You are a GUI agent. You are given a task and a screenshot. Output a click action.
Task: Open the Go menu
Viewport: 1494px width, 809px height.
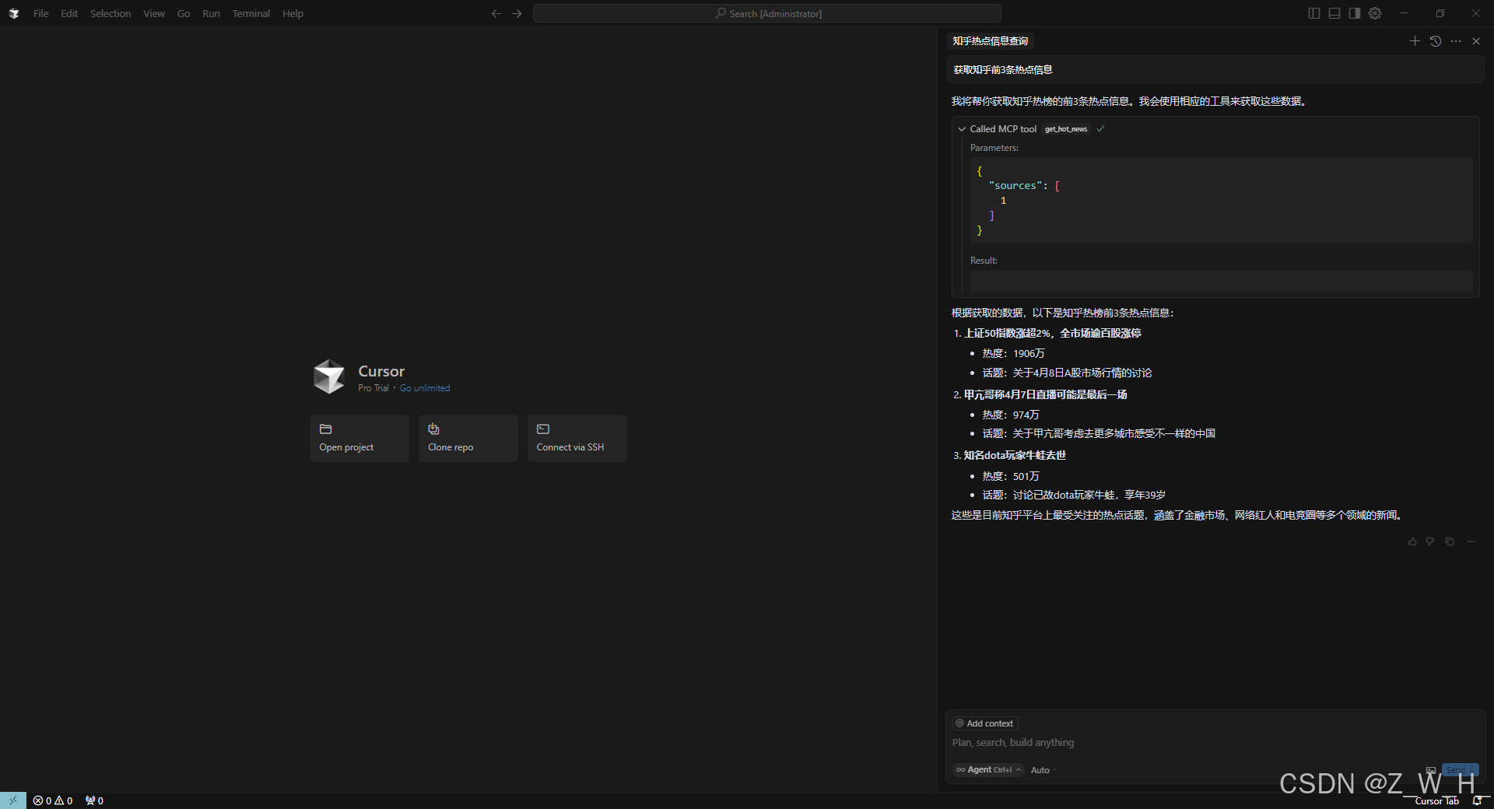[184, 13]
